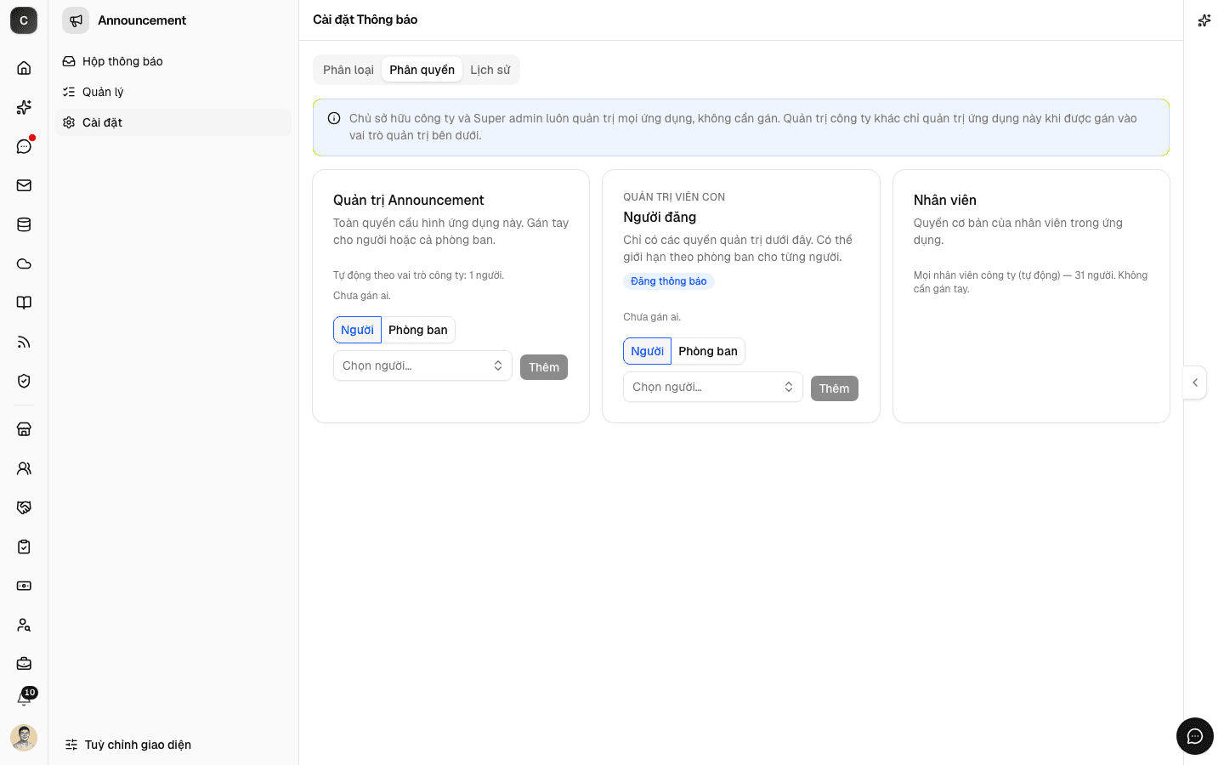Click the company logo letter C
The image size is (1224, 765).
(24, 20)
